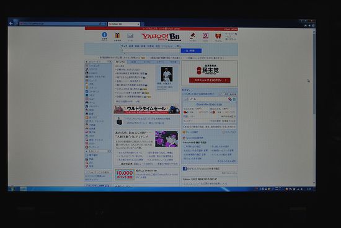Viewport: 341px width, 228px height.
Task: Focus the Yahoo search text field
Action: point(151,51)
